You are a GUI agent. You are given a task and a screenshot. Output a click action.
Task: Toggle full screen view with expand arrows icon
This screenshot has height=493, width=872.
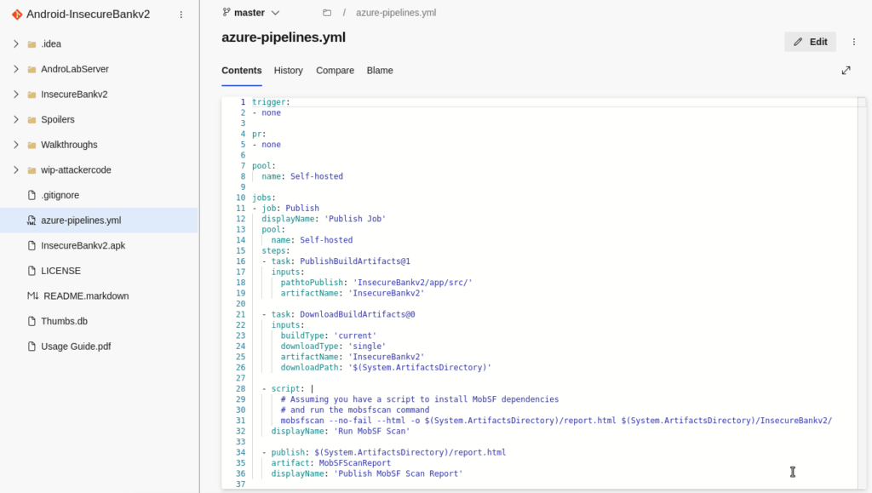[846, 71]
